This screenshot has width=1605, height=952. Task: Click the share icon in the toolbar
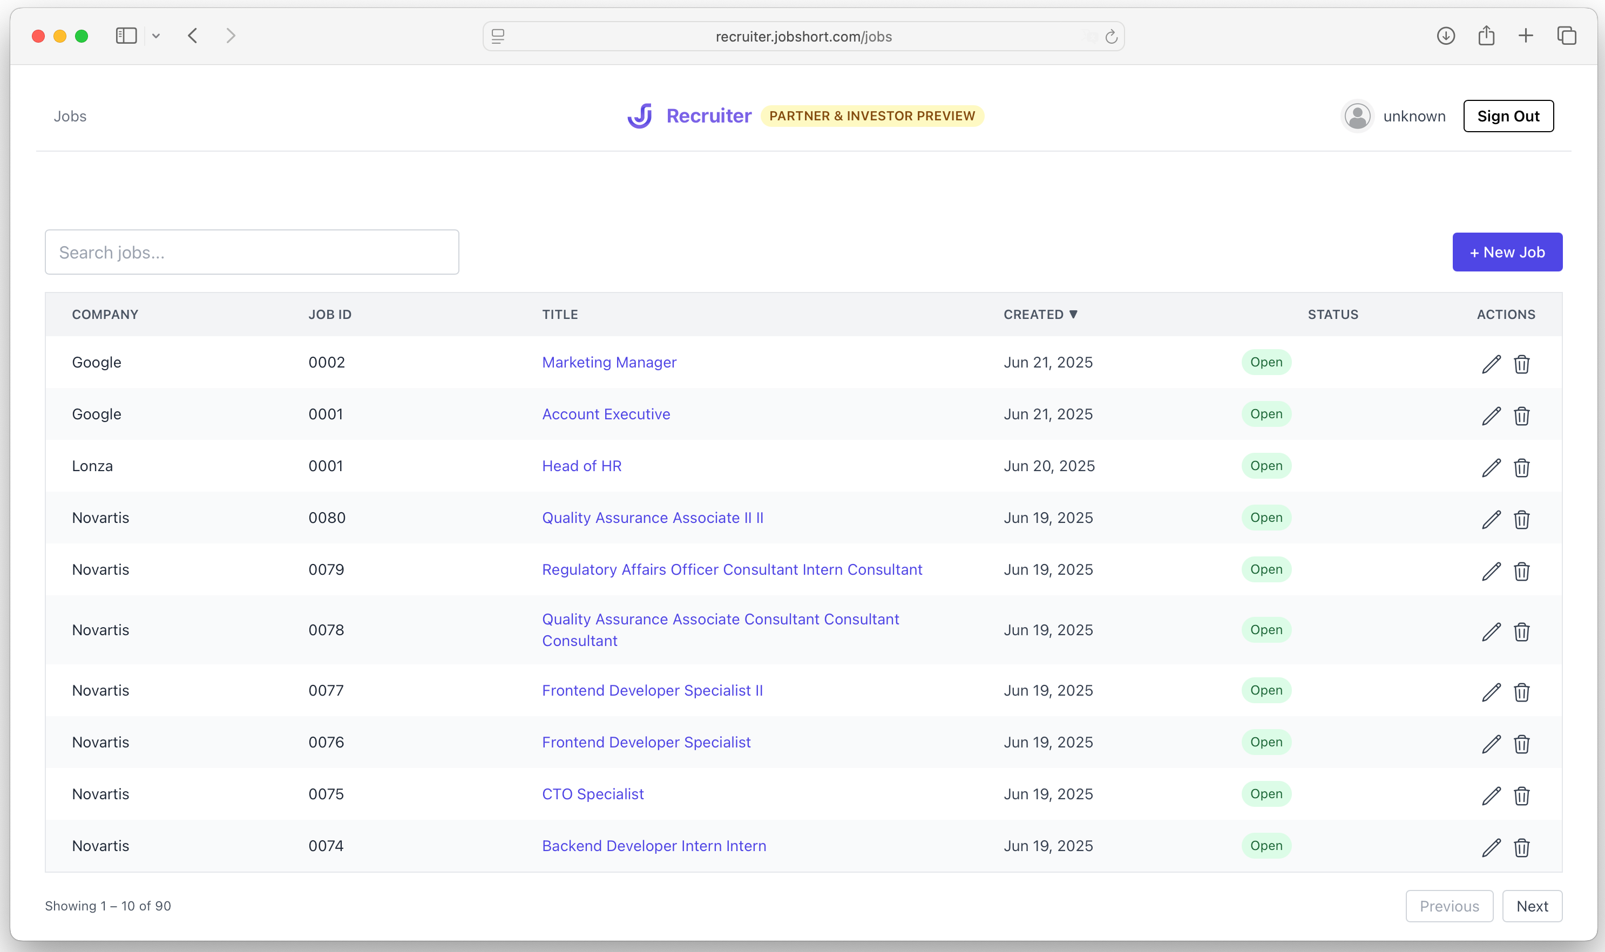(x=1486, y=36)
